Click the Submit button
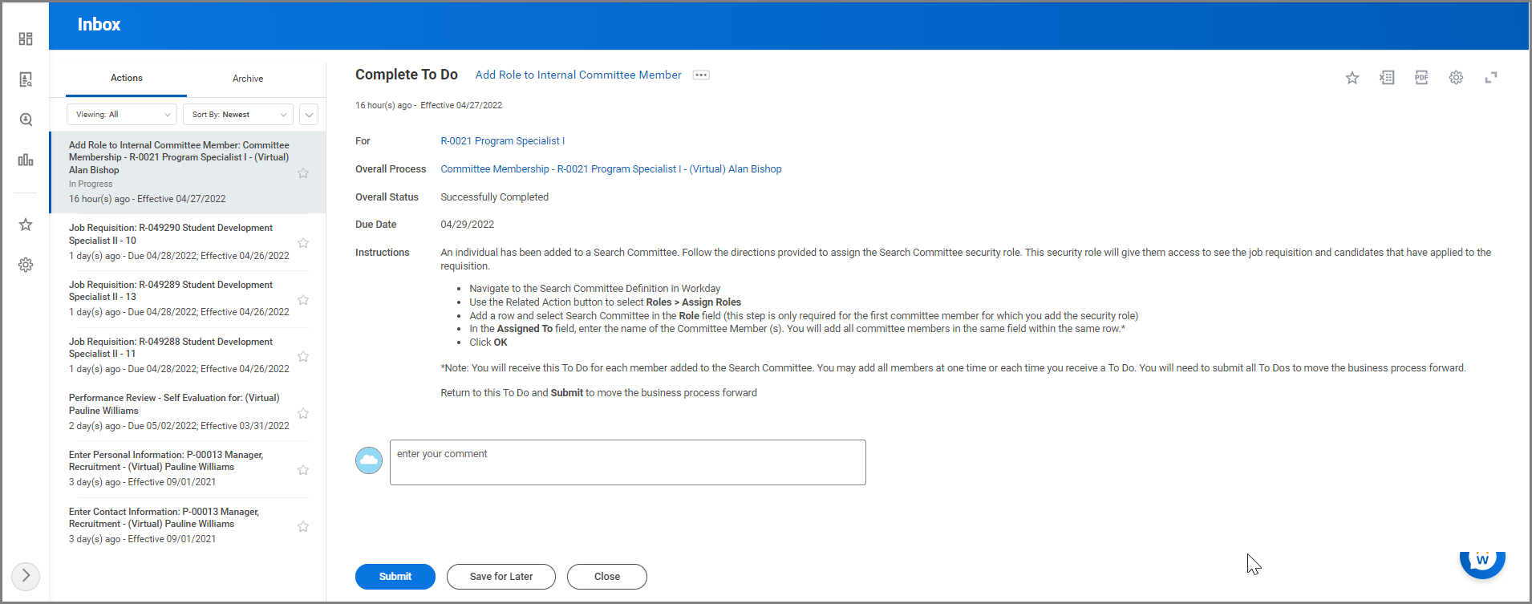The width and height of the screenshot is (1532, 604). (x=395, y=577)
